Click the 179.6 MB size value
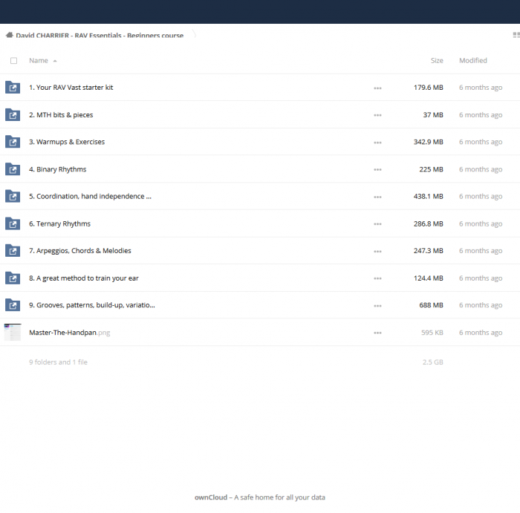This screenshot has height=513, width=520. tap(428, 88)
